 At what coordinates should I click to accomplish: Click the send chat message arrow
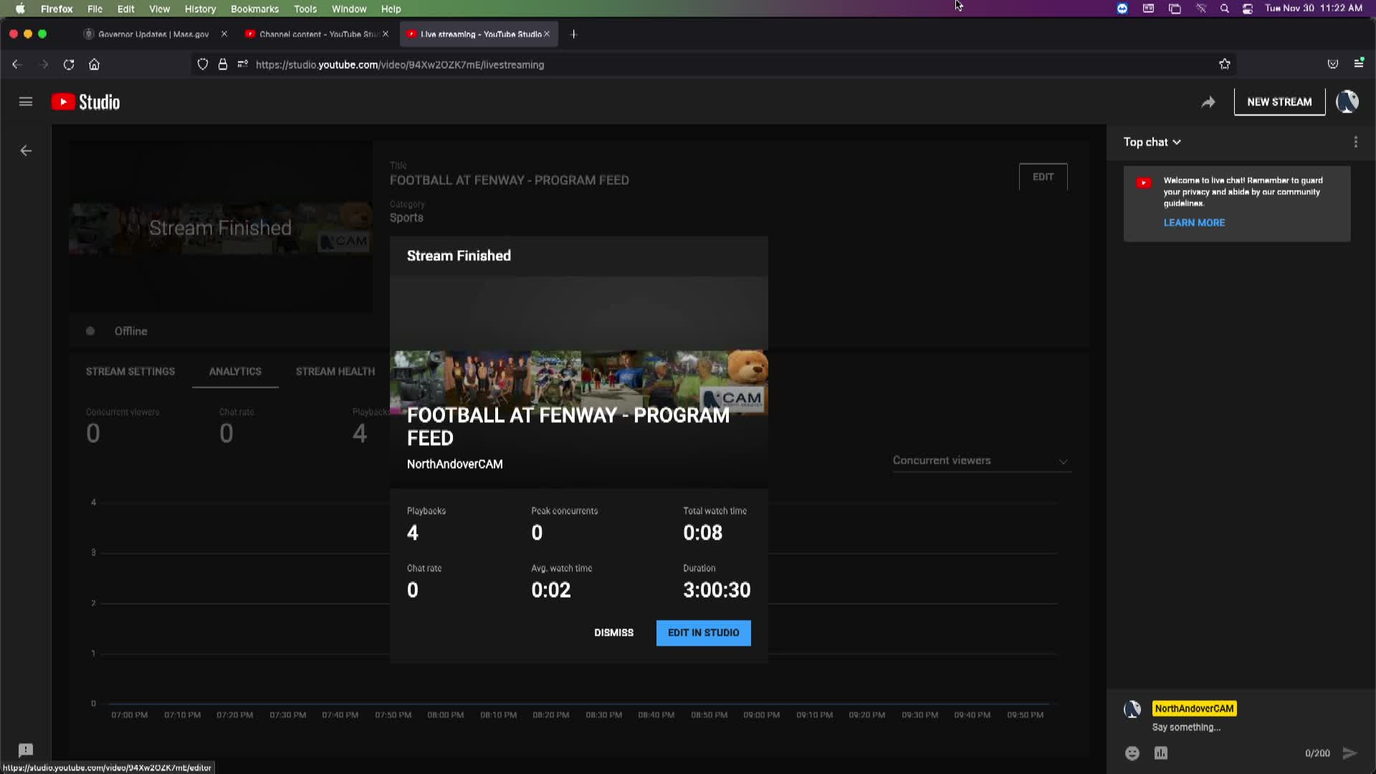pyautogui.click(x=1349, y=753)
